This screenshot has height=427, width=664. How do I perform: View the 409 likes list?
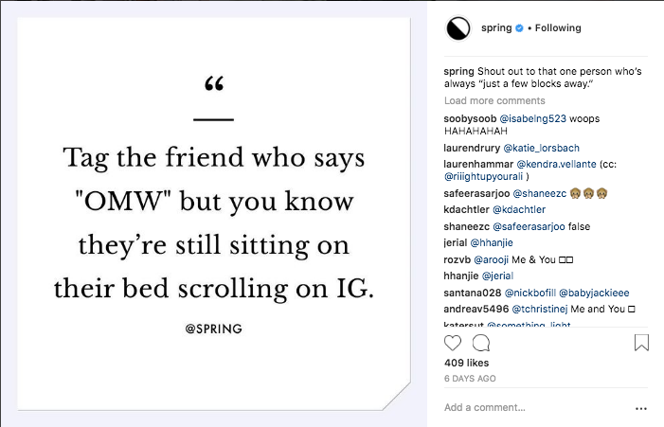coord(466,363)
